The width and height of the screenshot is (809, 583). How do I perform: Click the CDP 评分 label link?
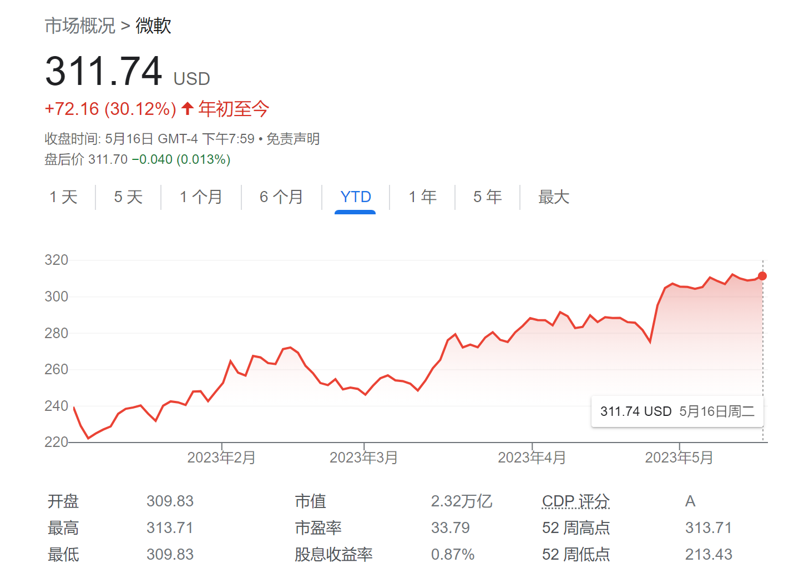[x=575, y=501]
